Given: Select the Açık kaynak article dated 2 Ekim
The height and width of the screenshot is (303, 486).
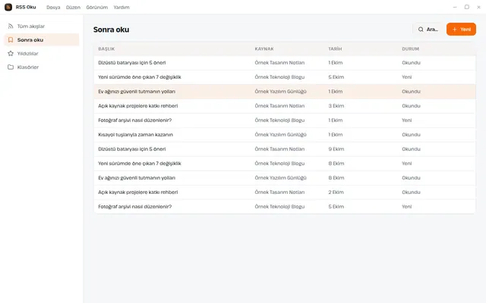Looking at the screenshot, I should coord(285,192).
